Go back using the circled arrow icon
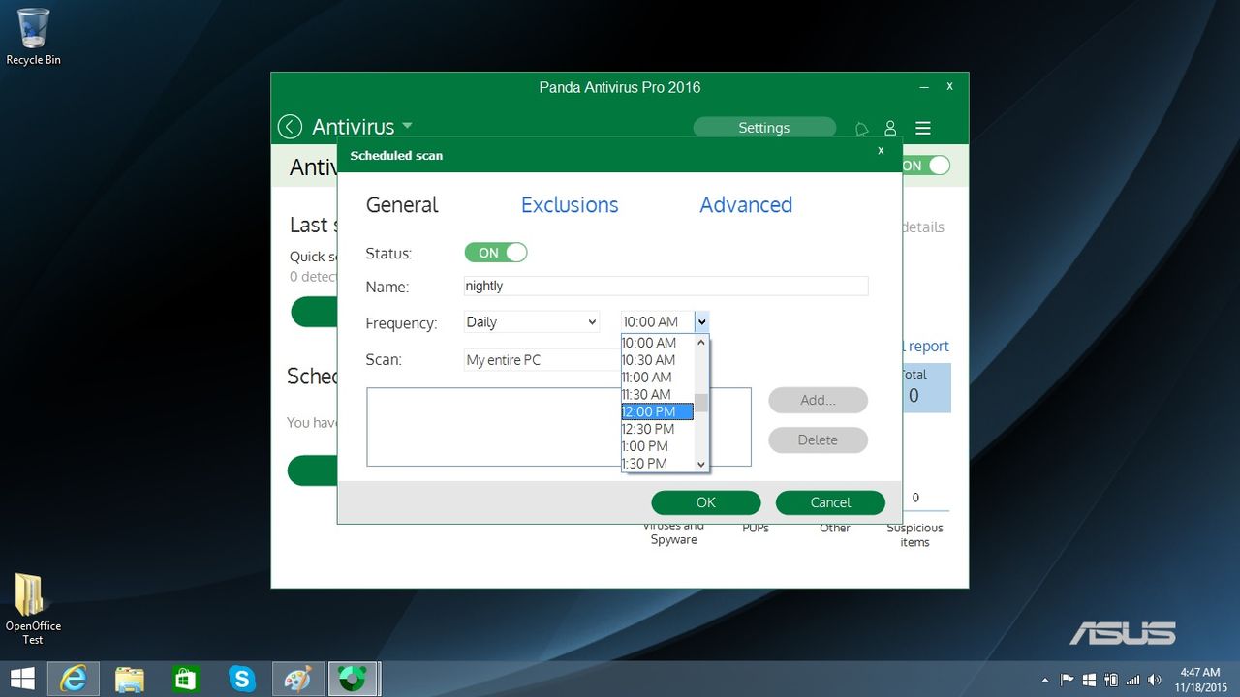The width and height of the screenshot is (1240, 697). 290,127
